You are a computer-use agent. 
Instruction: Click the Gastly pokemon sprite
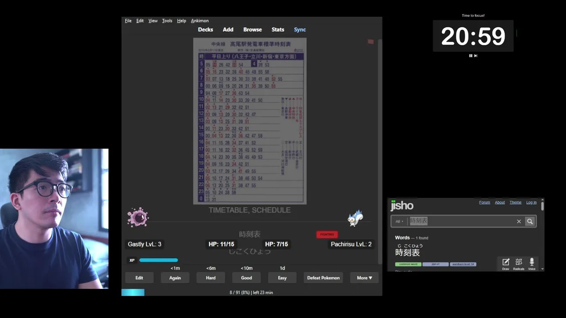pos(138,217)
